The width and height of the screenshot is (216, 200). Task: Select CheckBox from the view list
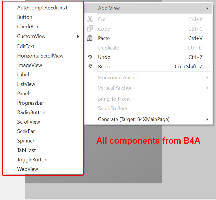click(x=28, y=27)
